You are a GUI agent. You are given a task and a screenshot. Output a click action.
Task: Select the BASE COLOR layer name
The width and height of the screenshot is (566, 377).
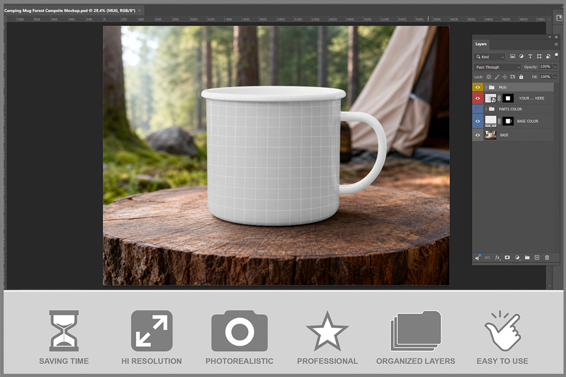(528, 121)
